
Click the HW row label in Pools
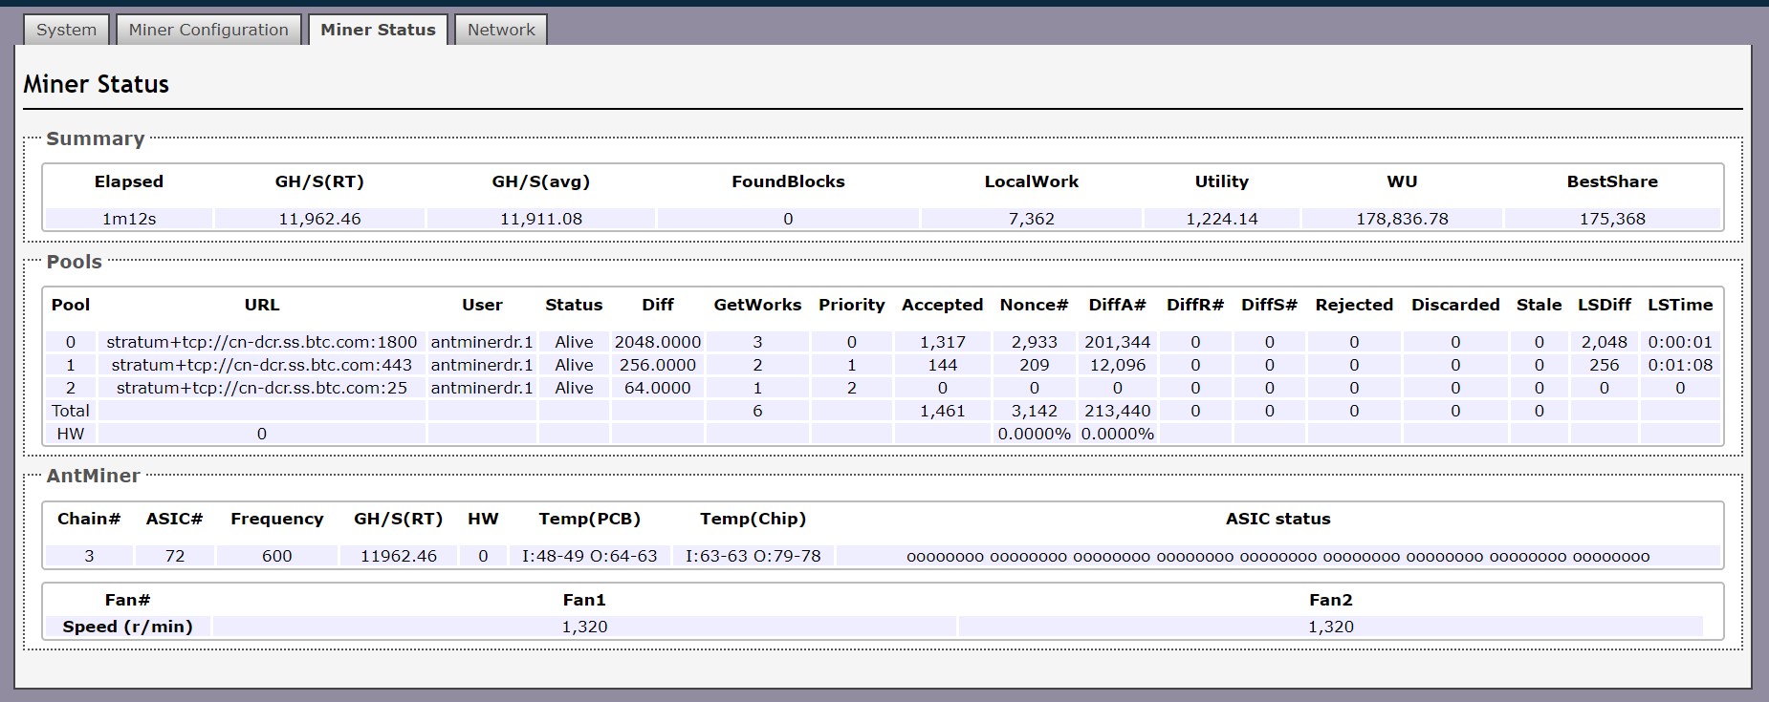click(70, 434)
